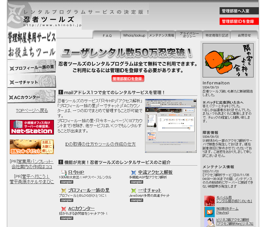Go to the お問合せ tab

[244, 35]
